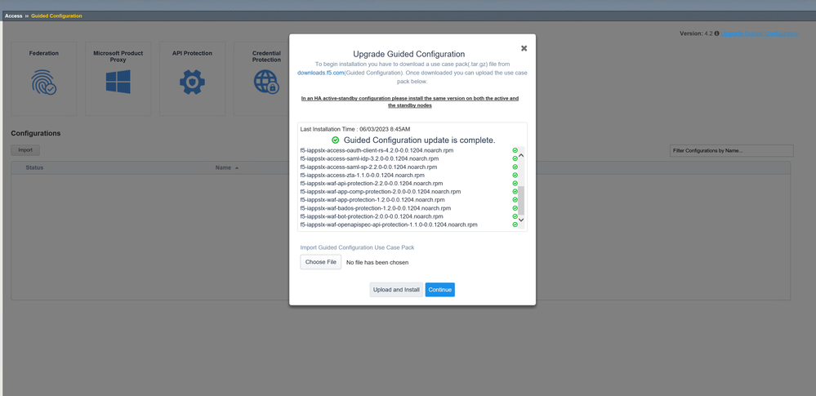
Task: Close the Upgrade Guided Configuration dialog
Action: [x=524, y=48]
